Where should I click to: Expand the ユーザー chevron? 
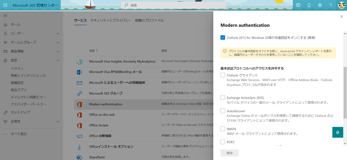pyautogui.click(x=58, y=33)
